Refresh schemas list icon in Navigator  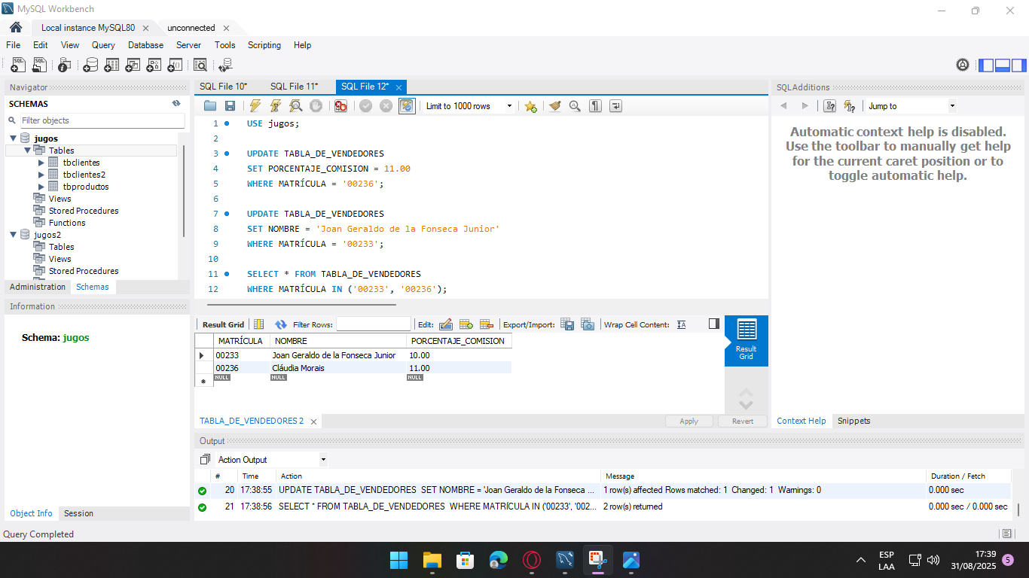click(x=176, y=104)
